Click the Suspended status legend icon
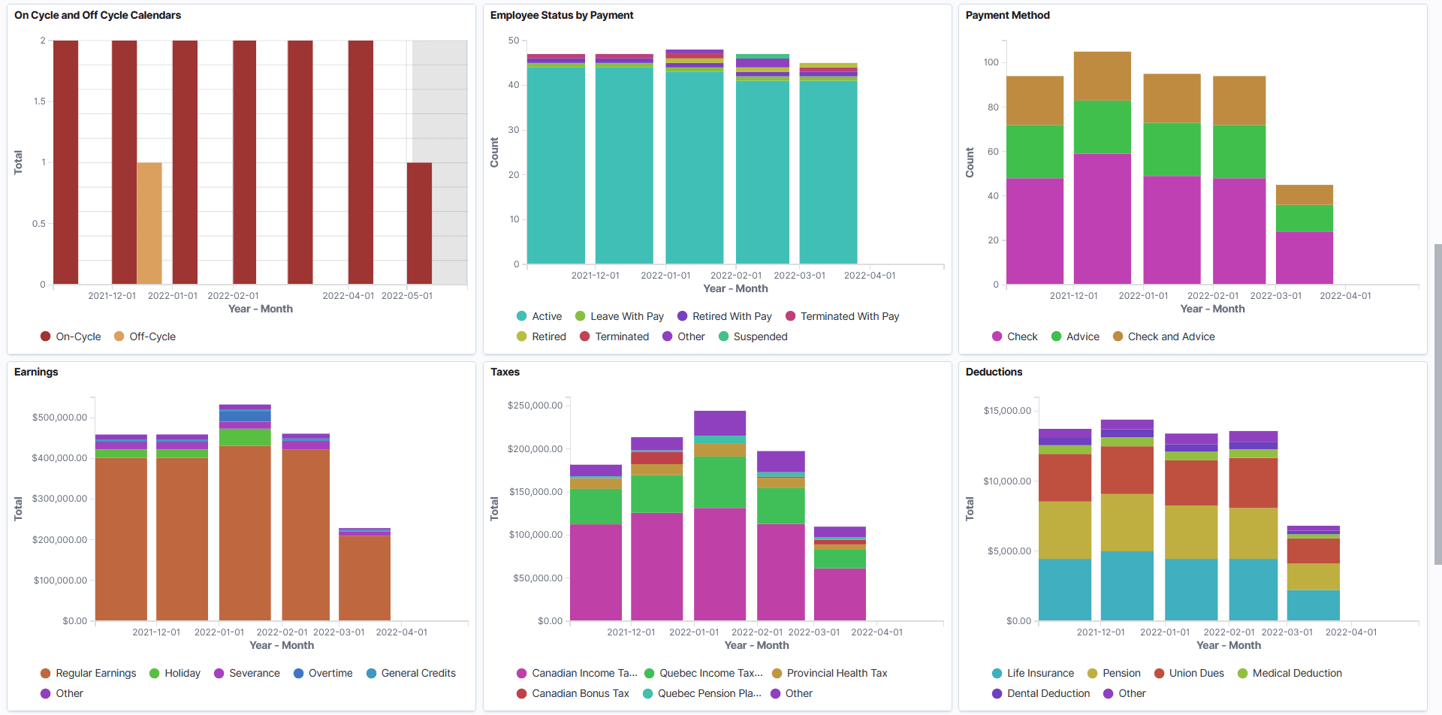The height and width of the screenshot is (715, 1442). click(724, 336)
